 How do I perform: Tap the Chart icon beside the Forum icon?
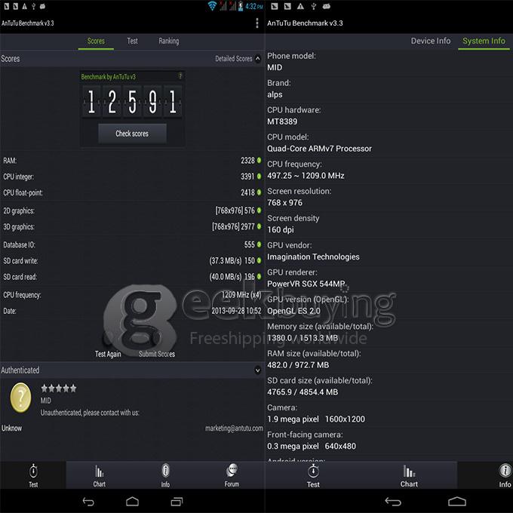[x=100, y=475]
